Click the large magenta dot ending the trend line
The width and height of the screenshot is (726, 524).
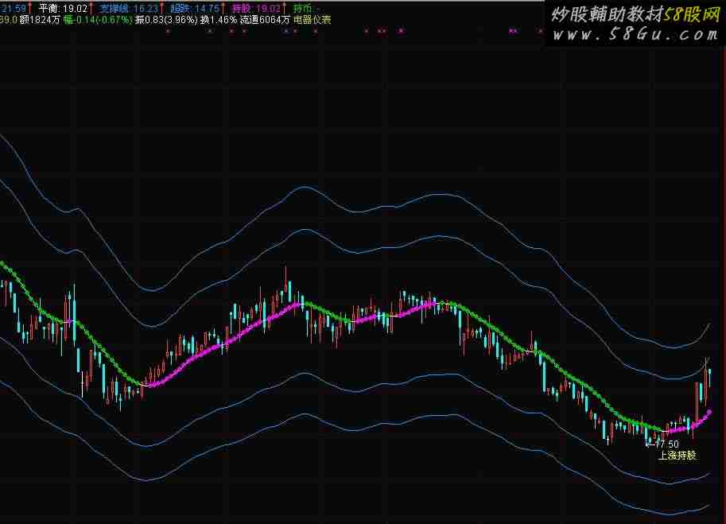[x=710, y=412]
